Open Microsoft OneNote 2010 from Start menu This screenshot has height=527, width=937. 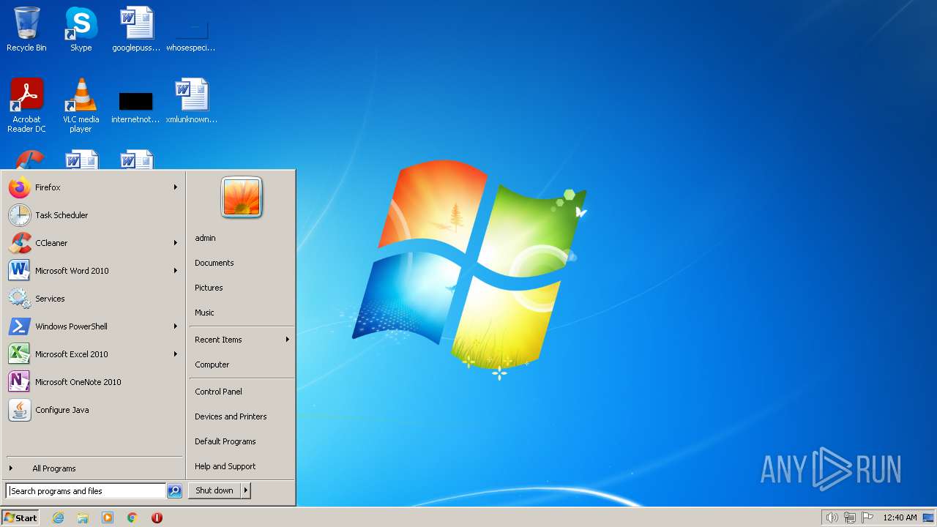coord(94,382)
